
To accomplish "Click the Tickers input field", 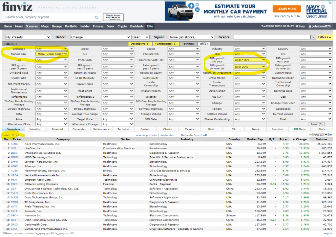I will [271, 37].
